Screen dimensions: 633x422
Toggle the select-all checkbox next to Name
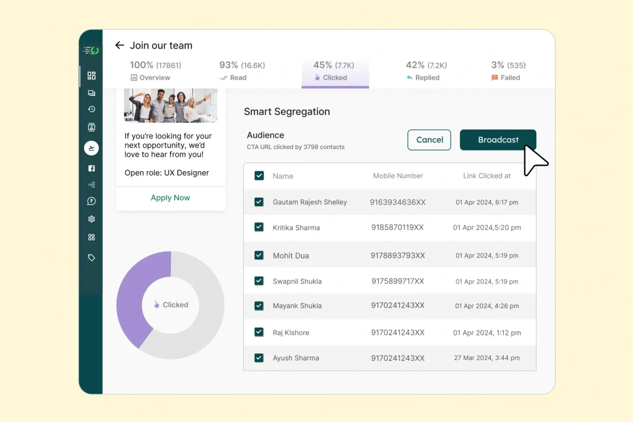click(x=259, y=176)
